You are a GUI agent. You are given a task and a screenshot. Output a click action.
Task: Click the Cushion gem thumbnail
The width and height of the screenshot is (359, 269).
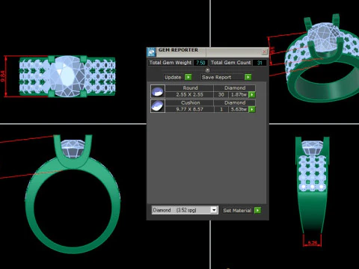(158, 106)
